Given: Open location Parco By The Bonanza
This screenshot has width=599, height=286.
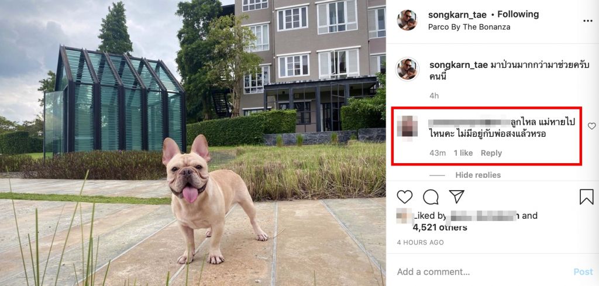Looking at the screenshot, I should (469, 27).
